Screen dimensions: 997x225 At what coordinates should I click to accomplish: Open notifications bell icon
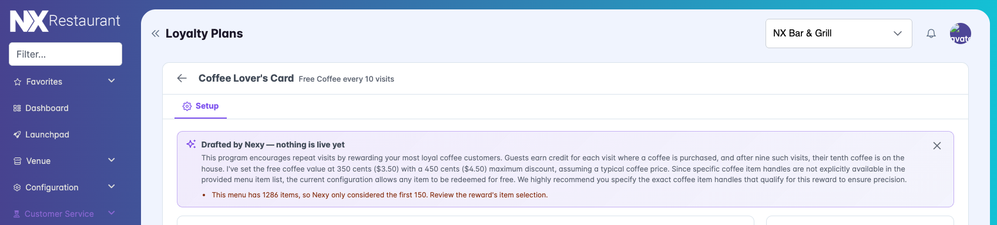point(931,33)
